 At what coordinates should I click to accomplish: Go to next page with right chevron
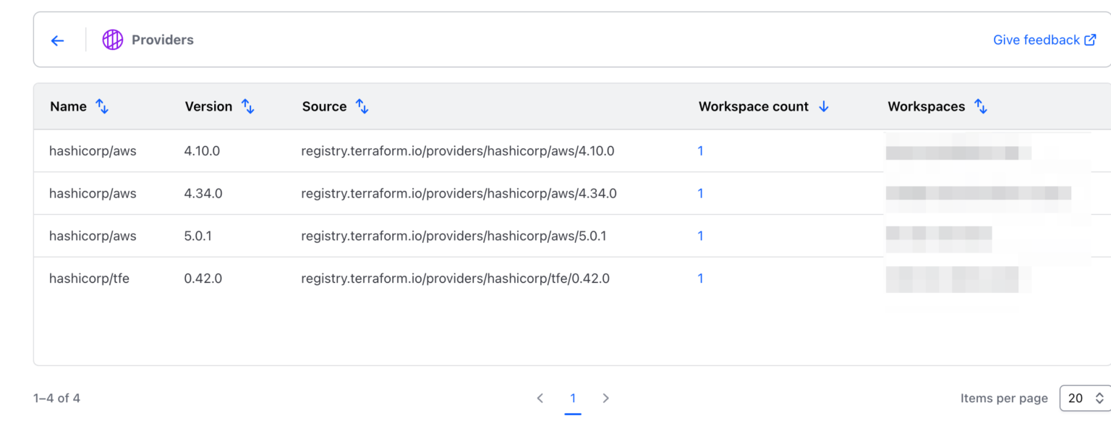point(605,398)
